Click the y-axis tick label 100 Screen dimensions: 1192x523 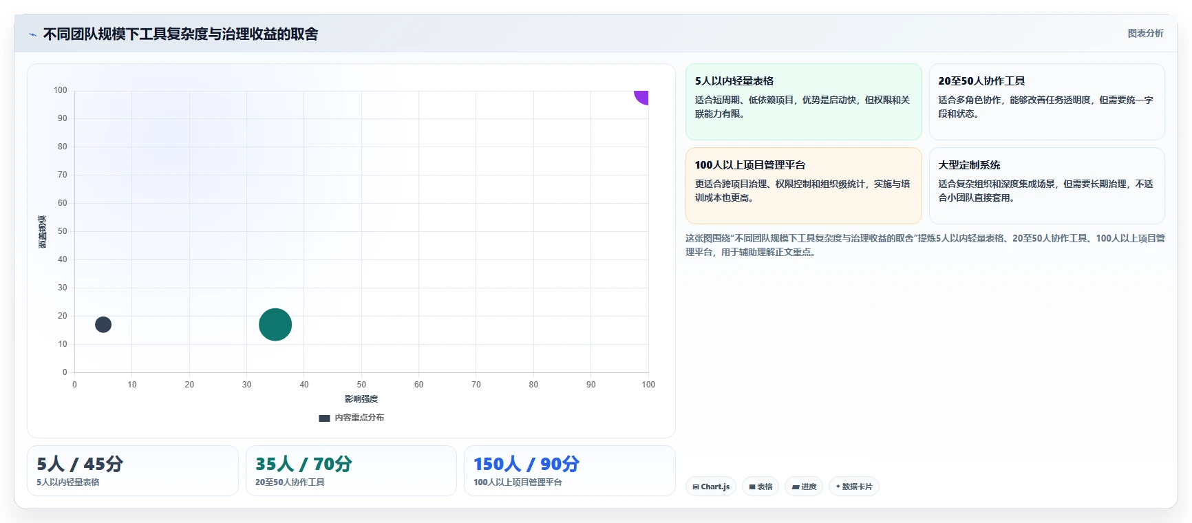click(x=61, y=90)
